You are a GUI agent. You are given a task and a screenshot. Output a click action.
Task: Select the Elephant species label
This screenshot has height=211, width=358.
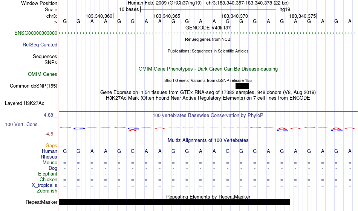pyautogui.click(x=48, y=174)
